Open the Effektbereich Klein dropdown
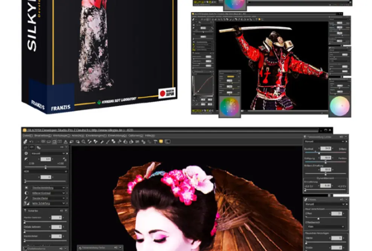The height and width of the screenshot is (251, 372). [x=326, y=227]
